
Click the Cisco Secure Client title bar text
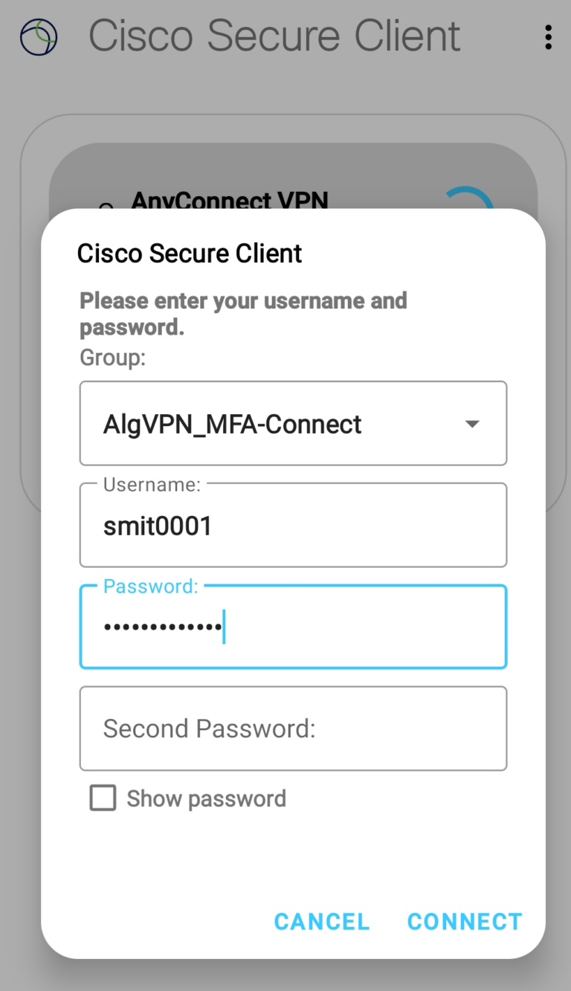tap(274, 36)
